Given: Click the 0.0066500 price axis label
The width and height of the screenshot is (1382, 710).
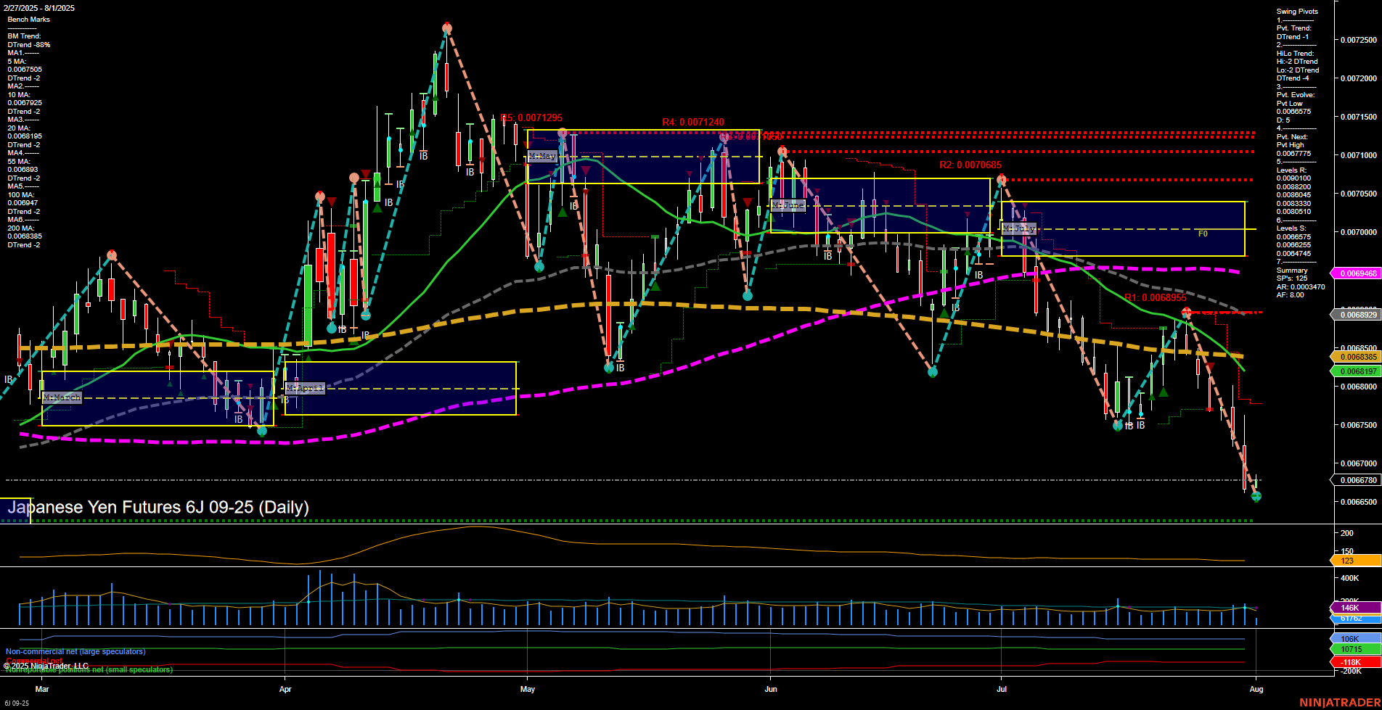Looking at the screenshot, I should [1359, 502].
